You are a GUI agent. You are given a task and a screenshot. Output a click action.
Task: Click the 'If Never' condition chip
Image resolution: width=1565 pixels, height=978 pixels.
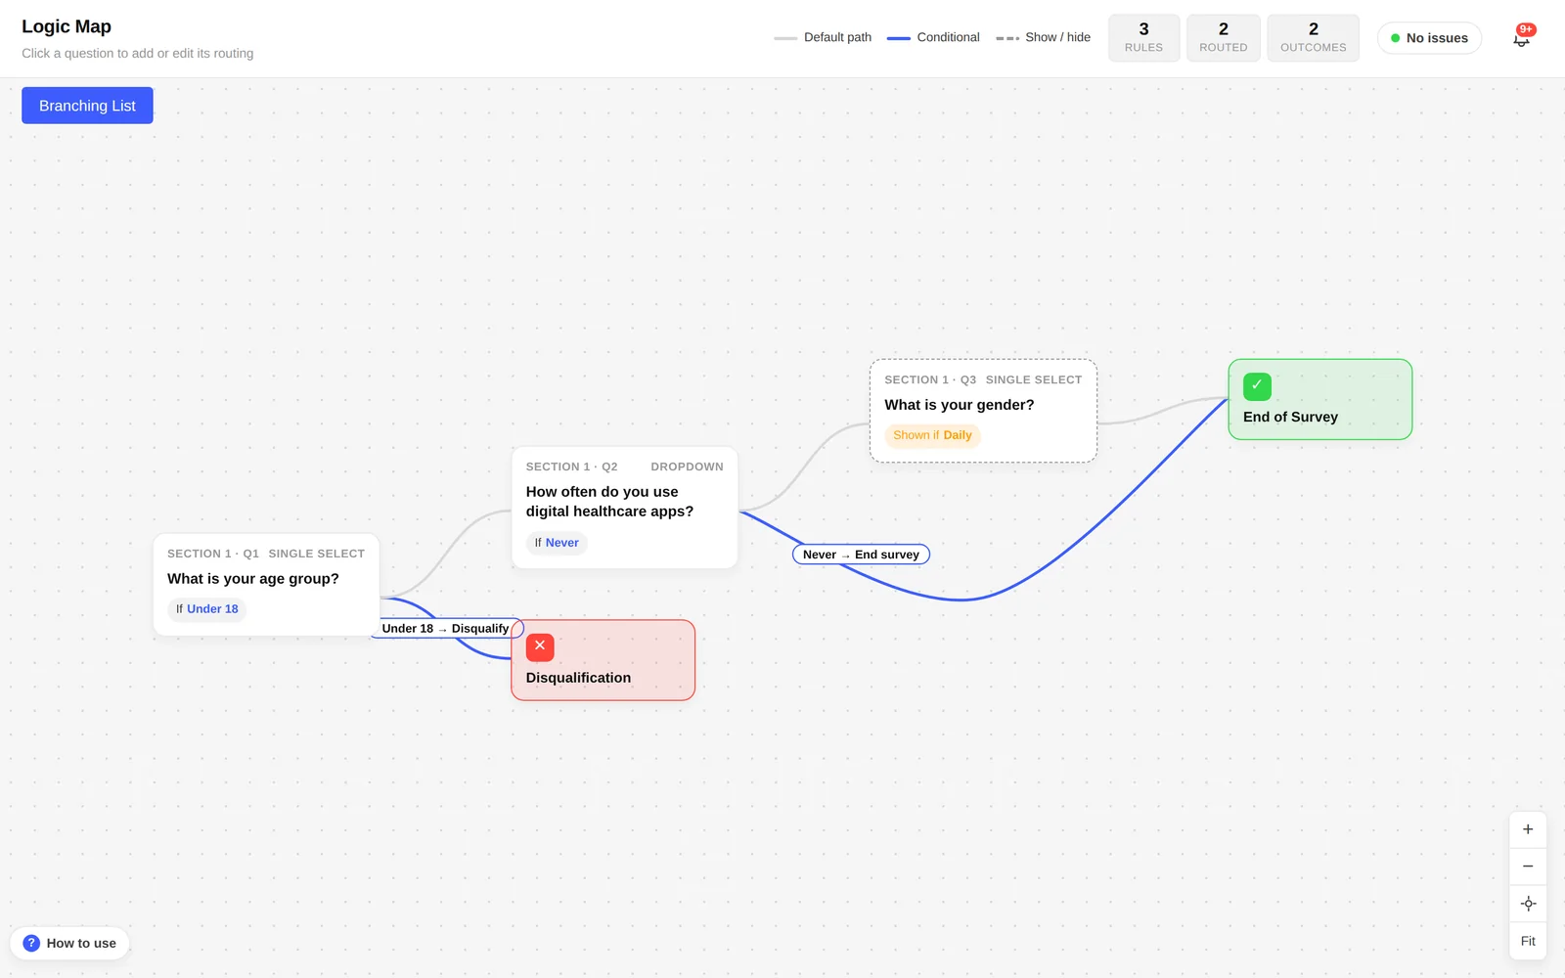(557, 543)
